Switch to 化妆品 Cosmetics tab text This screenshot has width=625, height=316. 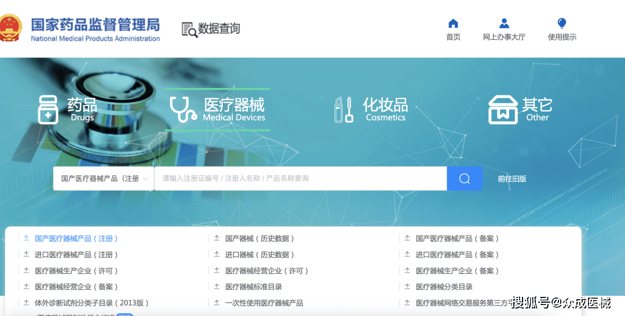(385, 109)
